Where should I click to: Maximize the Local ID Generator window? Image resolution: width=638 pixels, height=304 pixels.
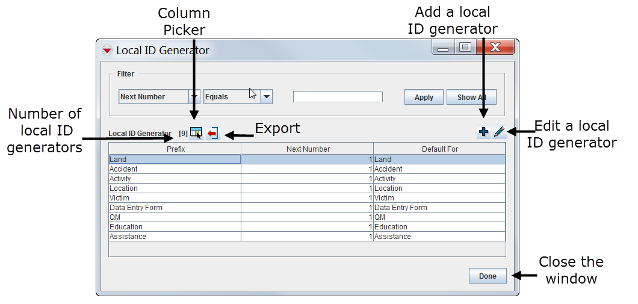(x=465, y=48)
